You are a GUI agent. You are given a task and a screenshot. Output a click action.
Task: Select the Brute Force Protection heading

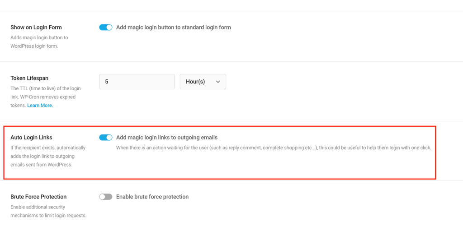(x=38, y=197)
